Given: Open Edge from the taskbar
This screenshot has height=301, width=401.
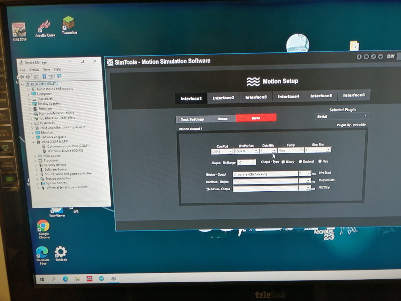Looking at the screenshot, I should (66, 279).
